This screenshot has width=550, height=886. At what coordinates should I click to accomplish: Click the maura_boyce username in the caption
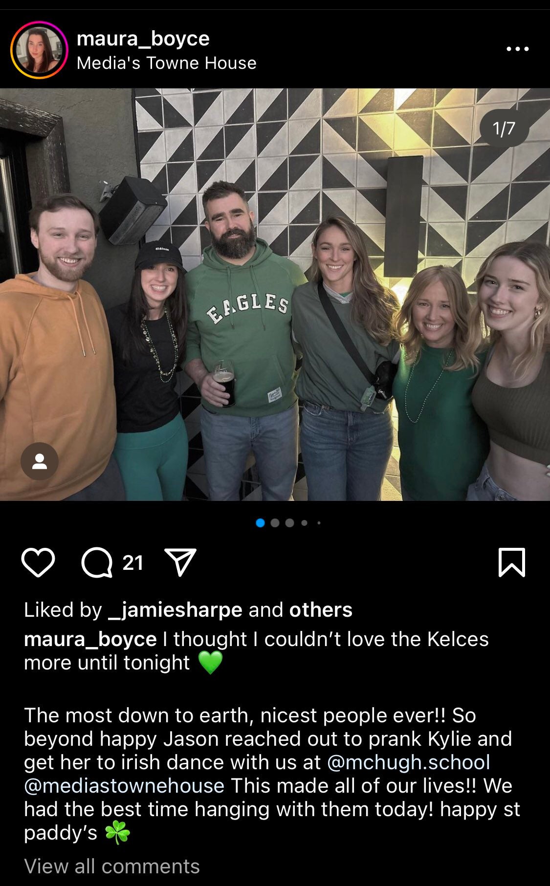click(x=90, y=639)
